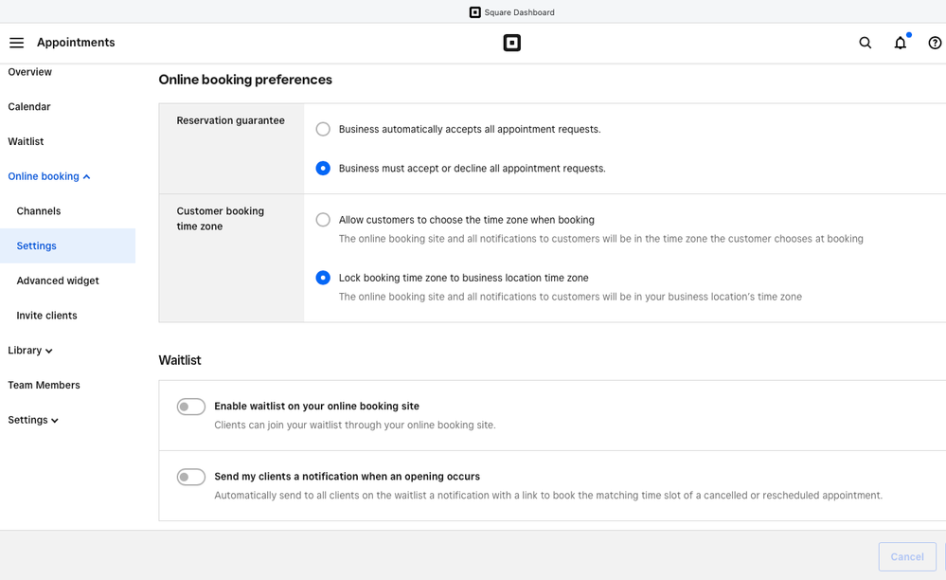Image resolution: width=946 pixels, height=580 pixels.
Task: Toggle client notification when opening occurs
Action: coord(191,477)
